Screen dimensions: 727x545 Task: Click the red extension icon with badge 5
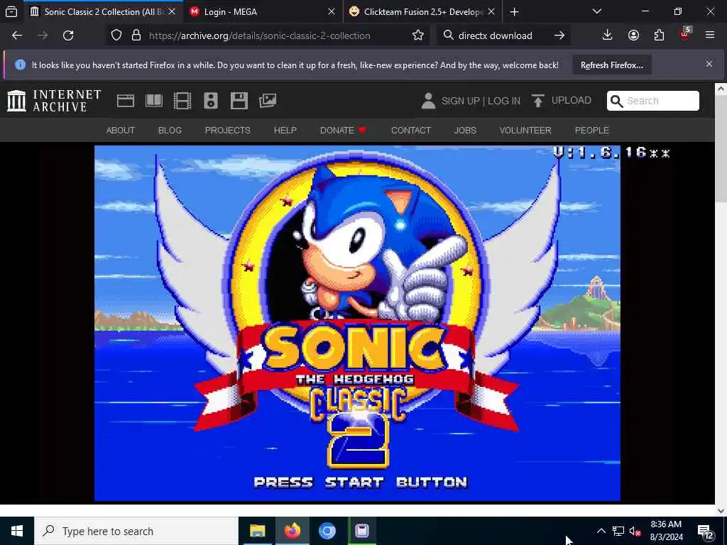[x=685, y=34]
